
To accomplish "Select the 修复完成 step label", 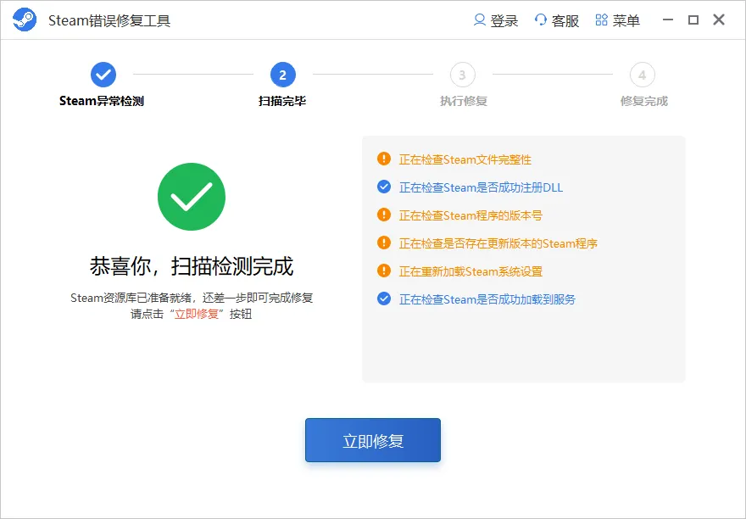I will 644,101.
